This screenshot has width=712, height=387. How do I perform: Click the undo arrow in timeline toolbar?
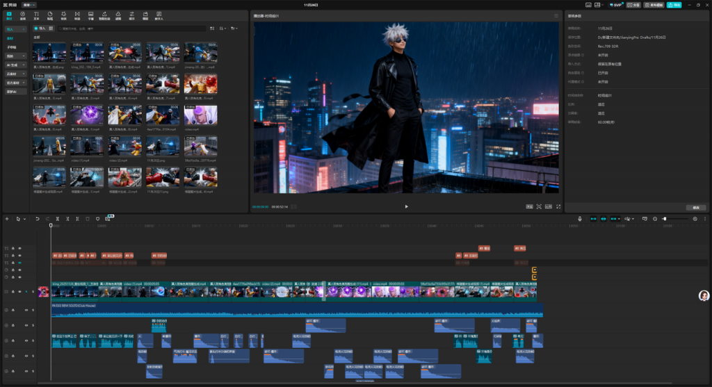(x=38, y=219)
